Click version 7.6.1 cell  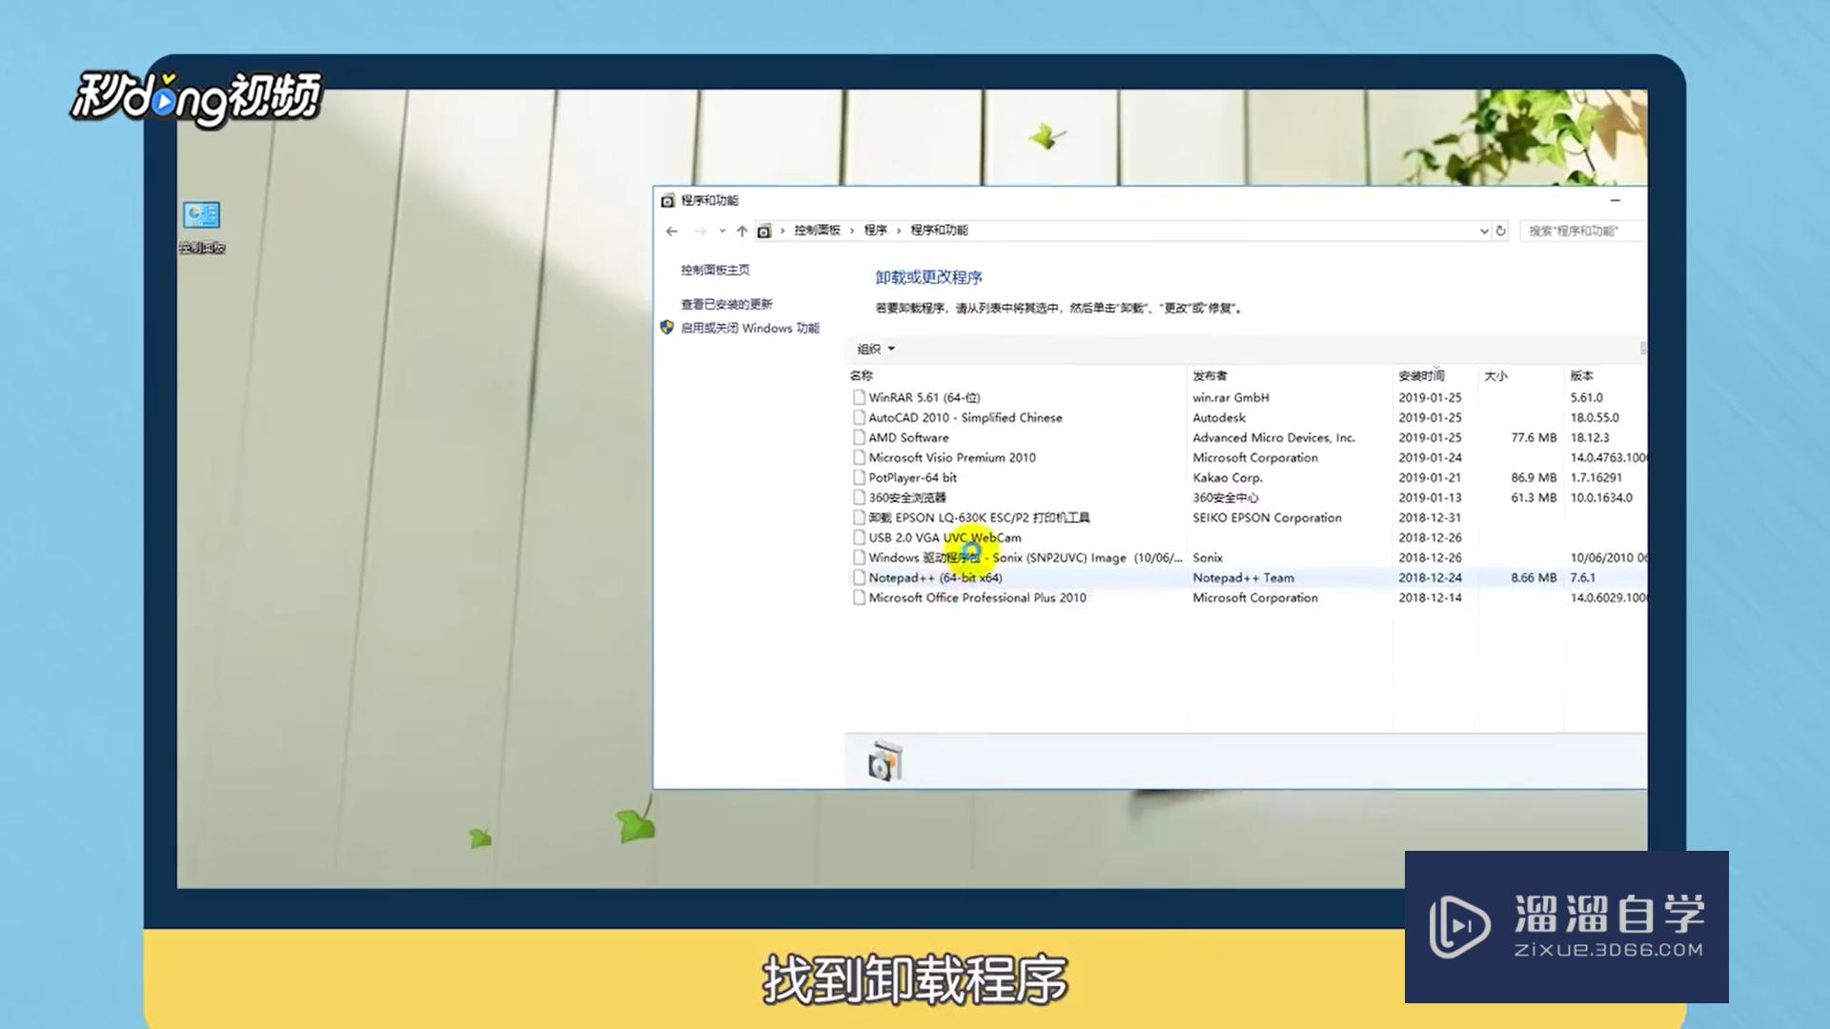[x=1583, y=577]
